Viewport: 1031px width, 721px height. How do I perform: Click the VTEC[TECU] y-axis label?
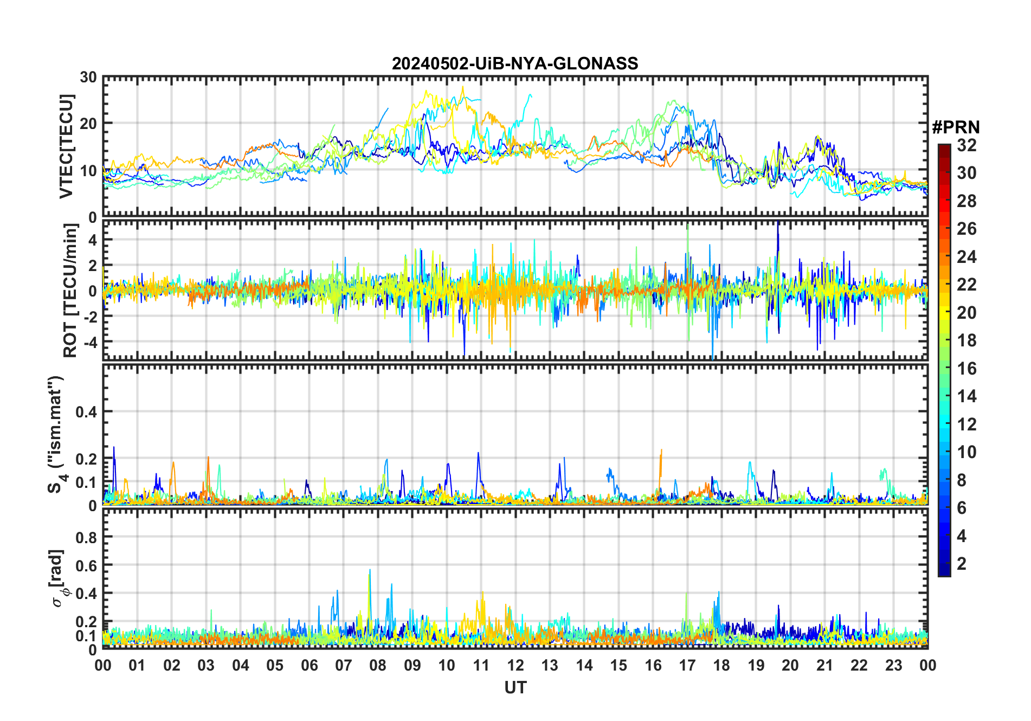click(66, 147)
